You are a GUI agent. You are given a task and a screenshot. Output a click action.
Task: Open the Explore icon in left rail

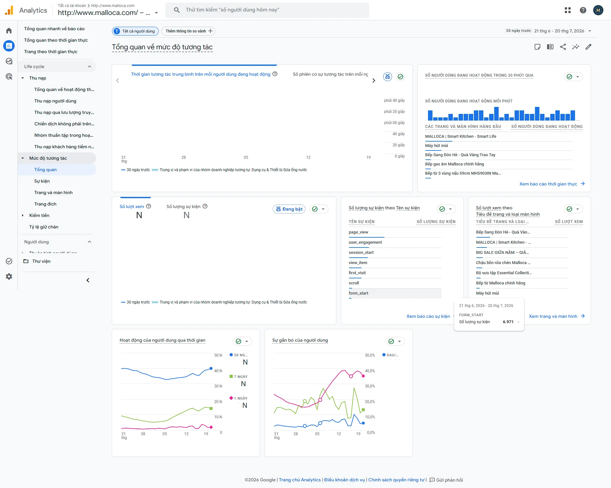[9, 61]
